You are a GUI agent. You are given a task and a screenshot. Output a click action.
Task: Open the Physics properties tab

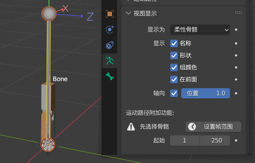click(x=109, y=29)
